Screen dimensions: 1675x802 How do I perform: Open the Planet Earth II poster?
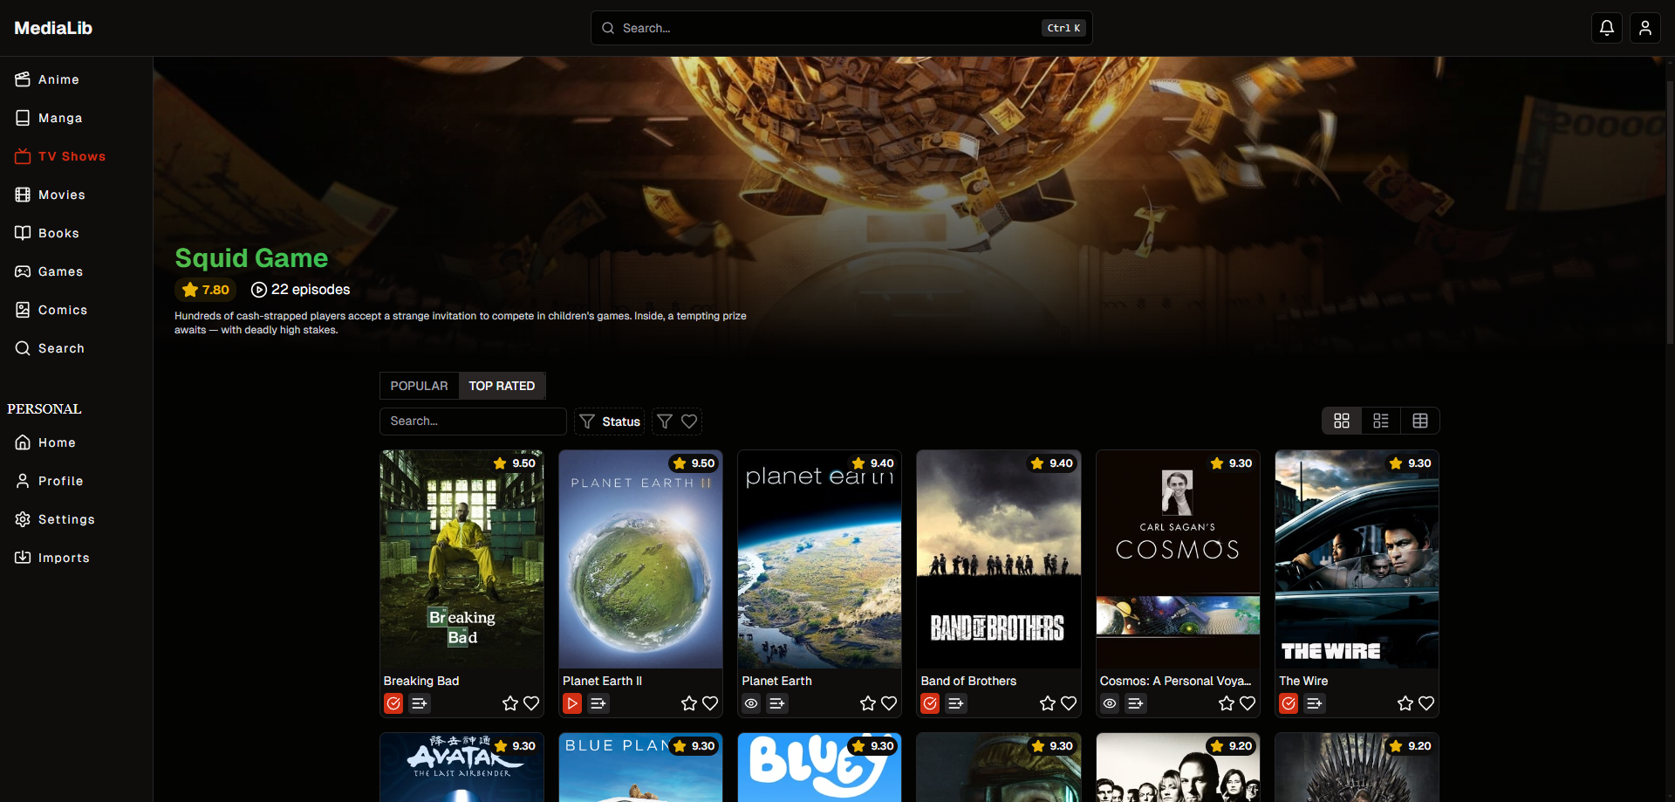[640, 559]
